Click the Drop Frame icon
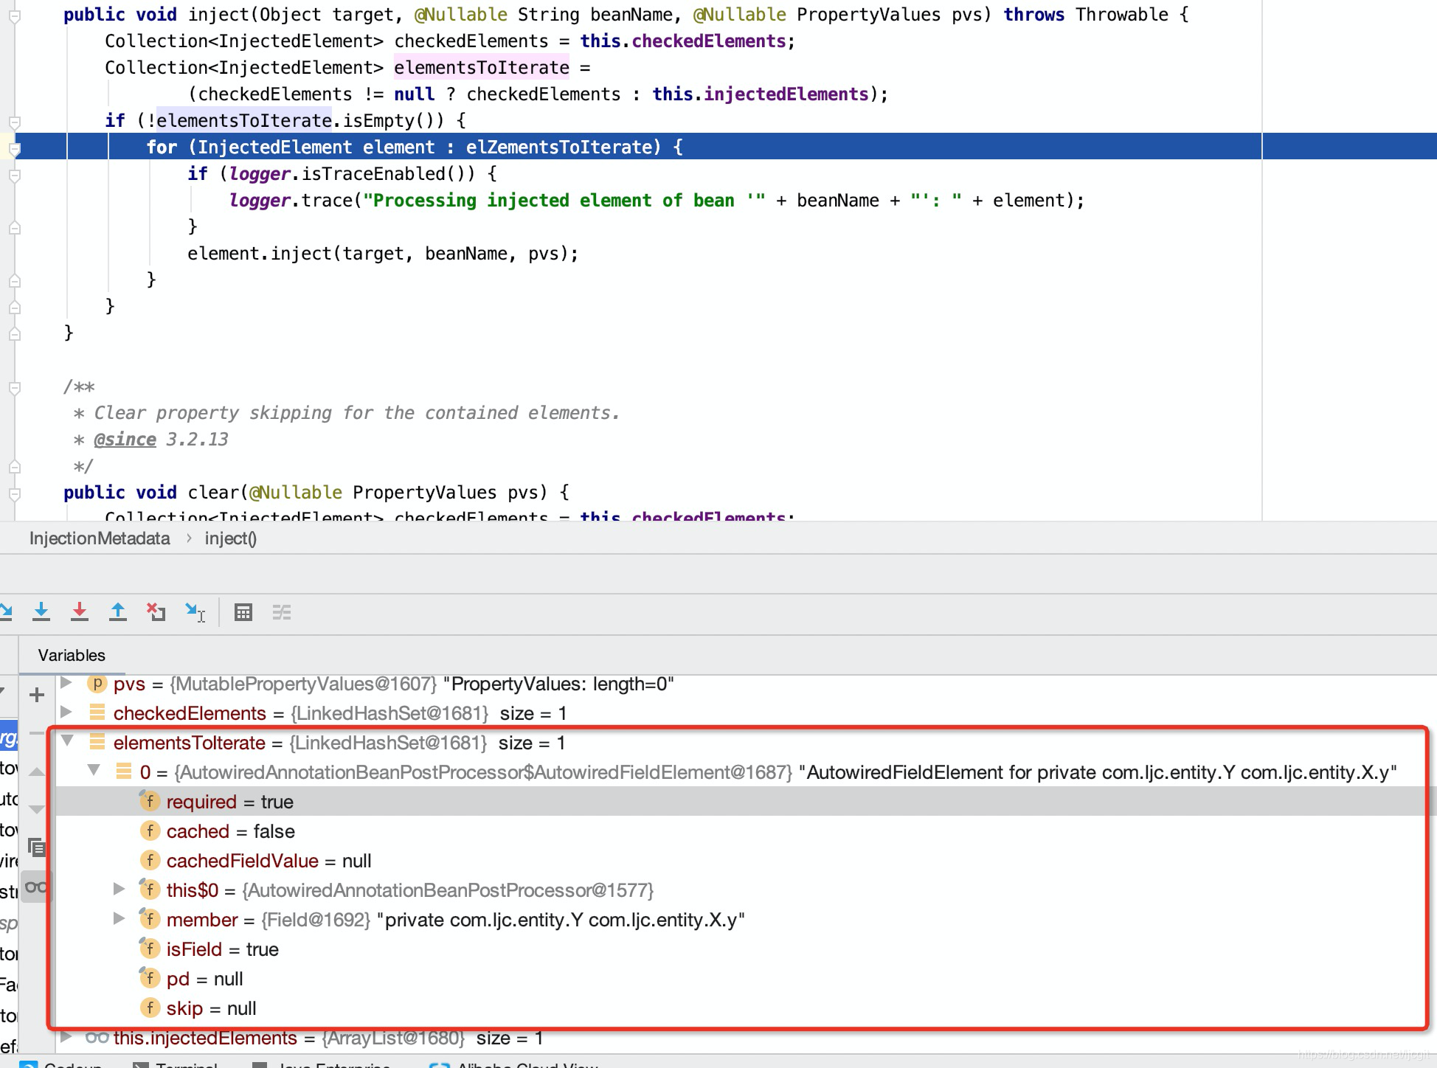 156,611
